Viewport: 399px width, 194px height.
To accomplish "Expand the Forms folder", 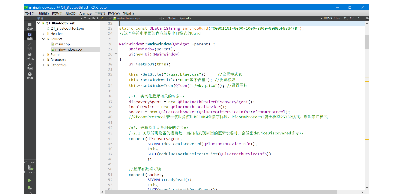I will coord(44,55).
